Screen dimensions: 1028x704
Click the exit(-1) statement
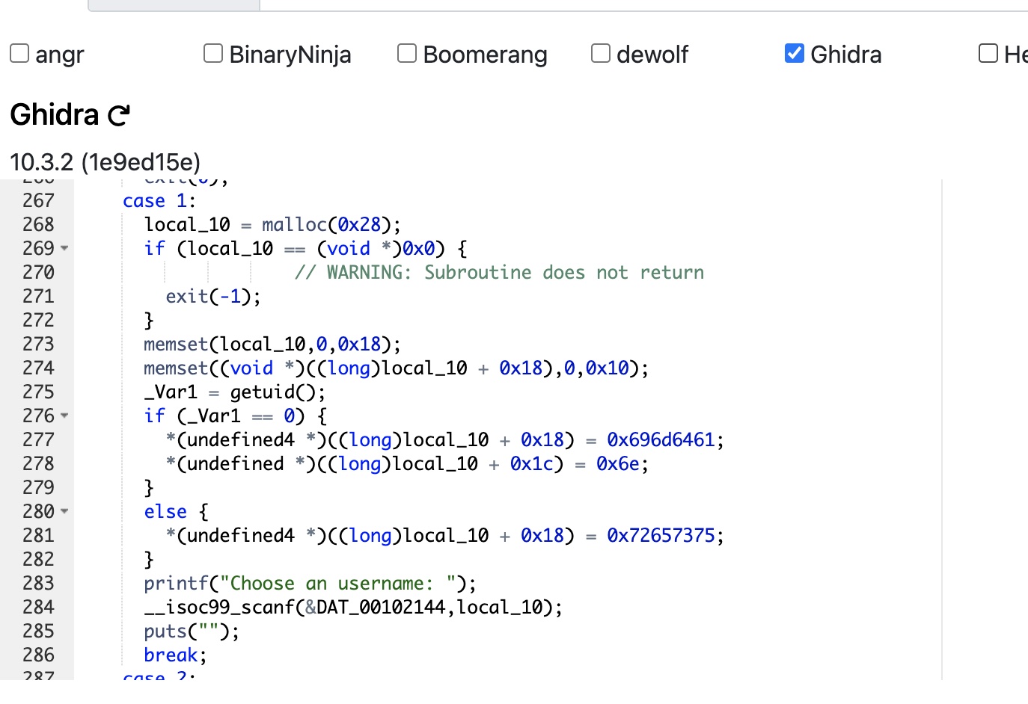(213, 296)
